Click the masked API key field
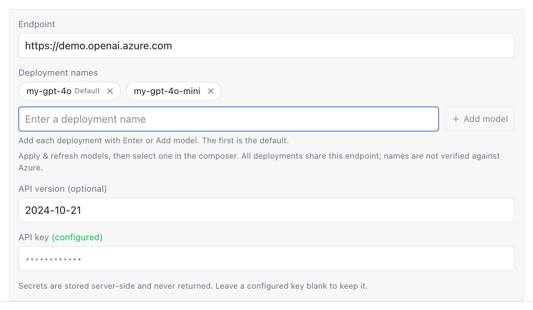This screenshot has width=533, height=310. pyautogui.click(x=266, y=259)
